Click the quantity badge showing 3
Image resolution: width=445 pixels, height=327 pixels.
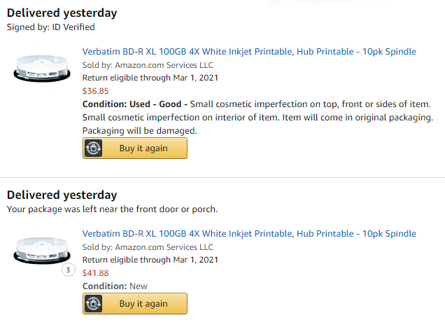click(69, 270)
